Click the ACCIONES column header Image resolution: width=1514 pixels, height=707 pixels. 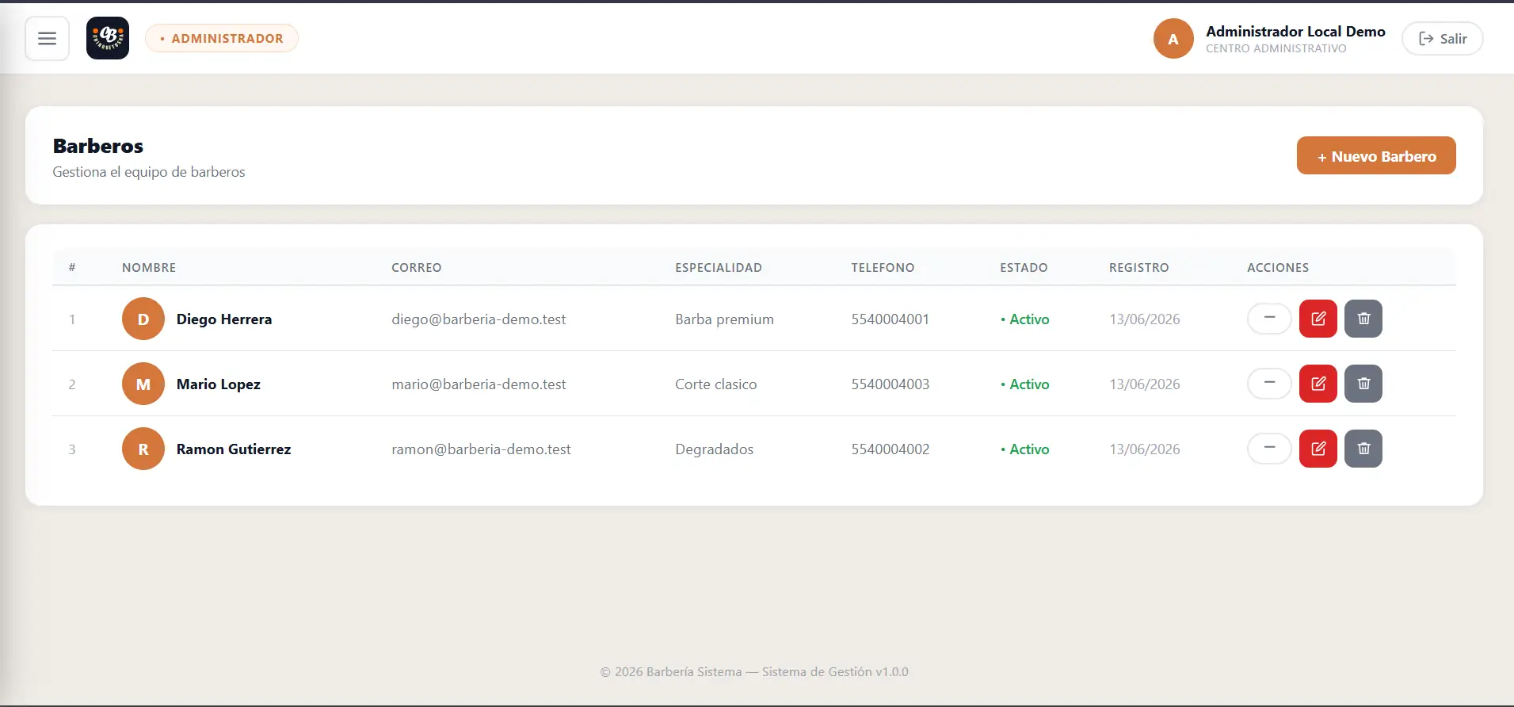pyautogui.click(x=1277, y=267)
